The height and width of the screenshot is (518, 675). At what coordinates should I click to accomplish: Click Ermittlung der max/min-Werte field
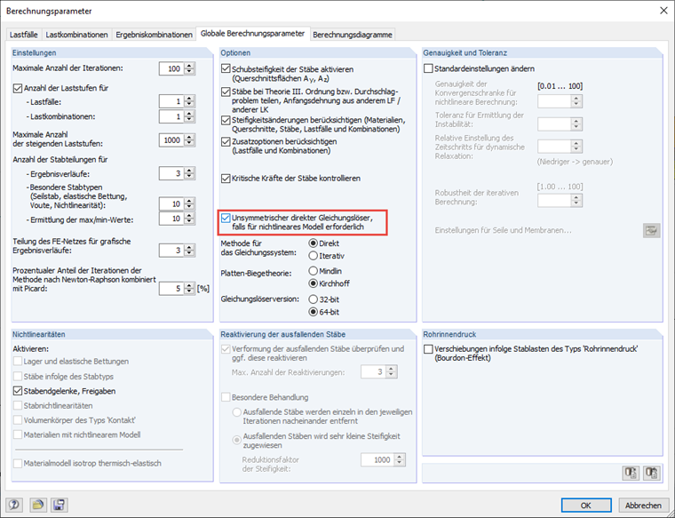pos(171,219)
